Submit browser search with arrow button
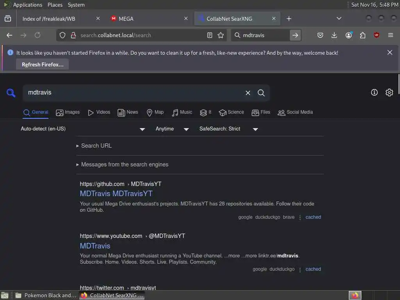Viewport: 400px width, 300px height. [x=295, y=35]
